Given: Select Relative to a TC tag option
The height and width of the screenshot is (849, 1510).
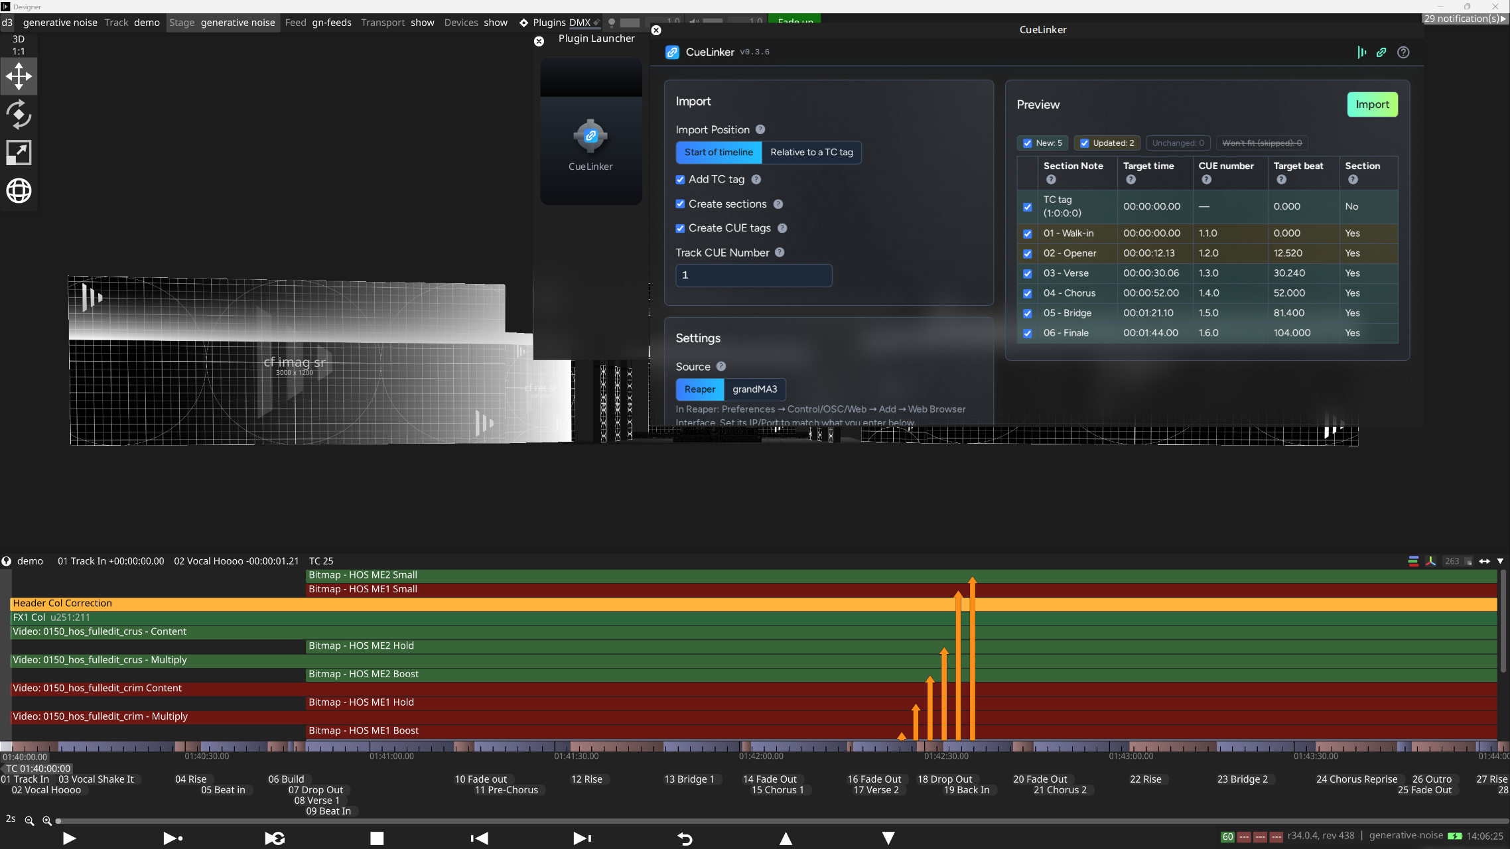Looking at the screenshot, I should coord(811,152).
